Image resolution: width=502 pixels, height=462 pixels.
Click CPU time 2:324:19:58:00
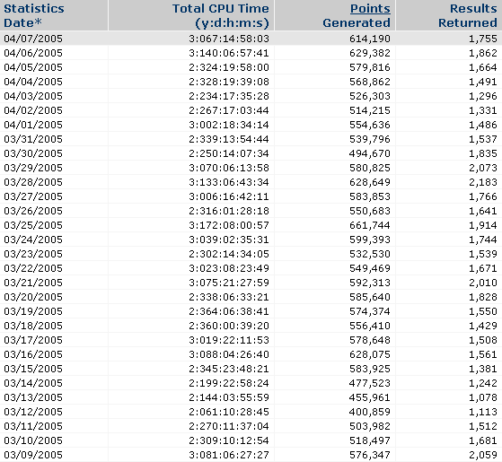229,67
